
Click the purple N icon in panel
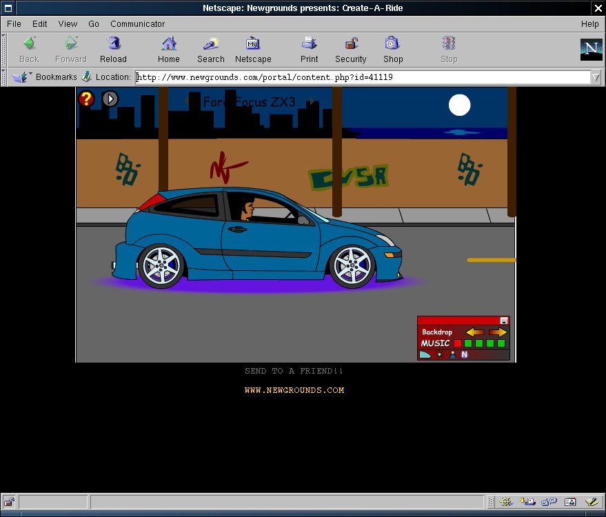(465, 354)
